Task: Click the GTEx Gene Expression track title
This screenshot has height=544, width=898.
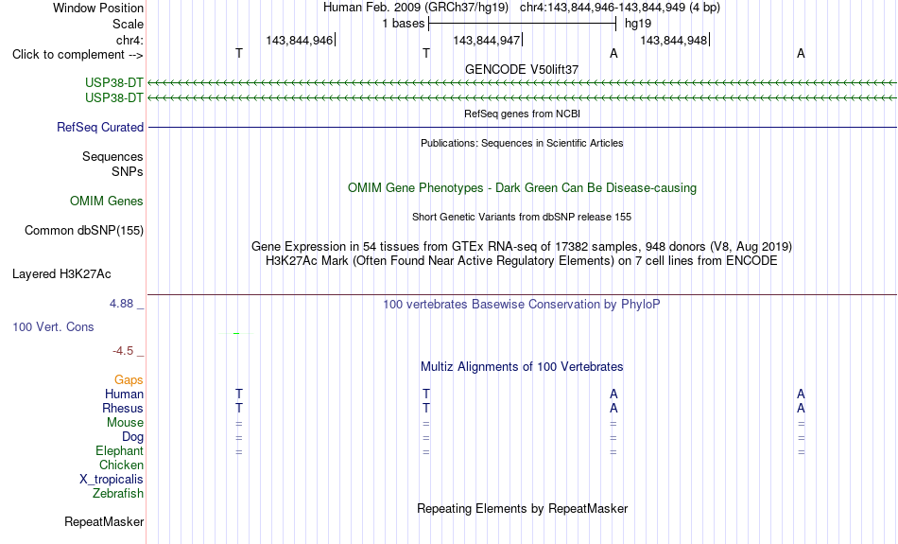Action: pos(522,247)
